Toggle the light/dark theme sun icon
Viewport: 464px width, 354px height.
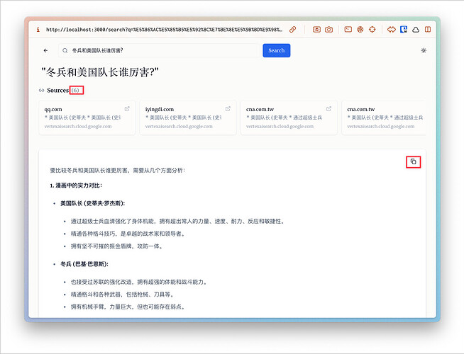(x=424, y=50)
